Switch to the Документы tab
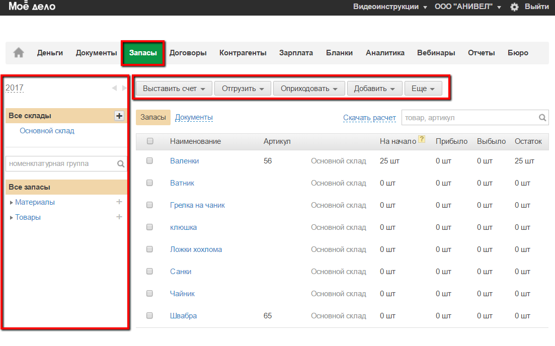555x346 pixels. (194, 117)
